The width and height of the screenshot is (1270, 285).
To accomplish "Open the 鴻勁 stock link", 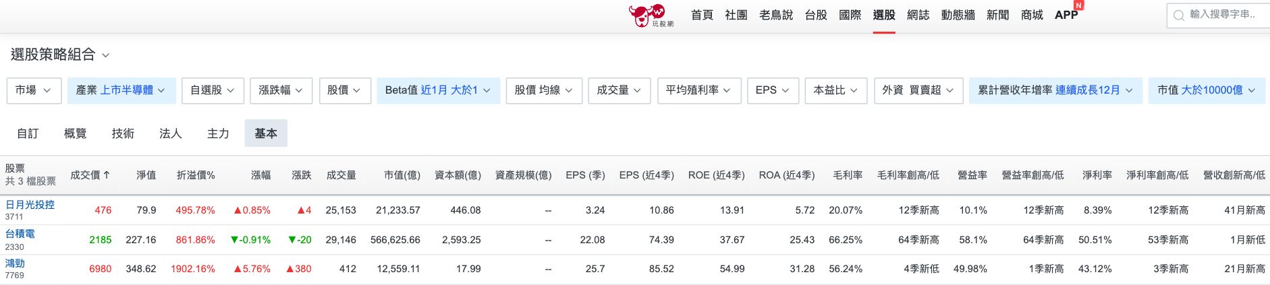I will 15,263.
